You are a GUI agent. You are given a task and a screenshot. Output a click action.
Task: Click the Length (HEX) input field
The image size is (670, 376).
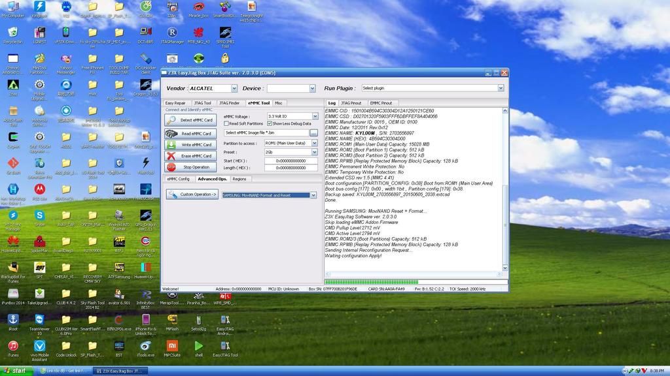(291, 168)
